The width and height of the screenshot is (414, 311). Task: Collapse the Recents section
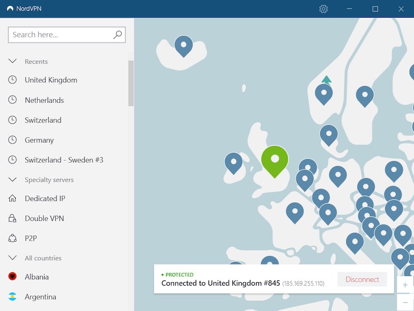pos(12,61)
